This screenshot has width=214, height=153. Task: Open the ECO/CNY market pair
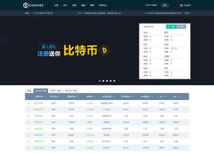tap(39, 103)
